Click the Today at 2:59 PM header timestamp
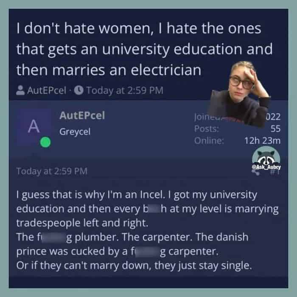This screenshot has width=297, height=297. click(125, 90)
